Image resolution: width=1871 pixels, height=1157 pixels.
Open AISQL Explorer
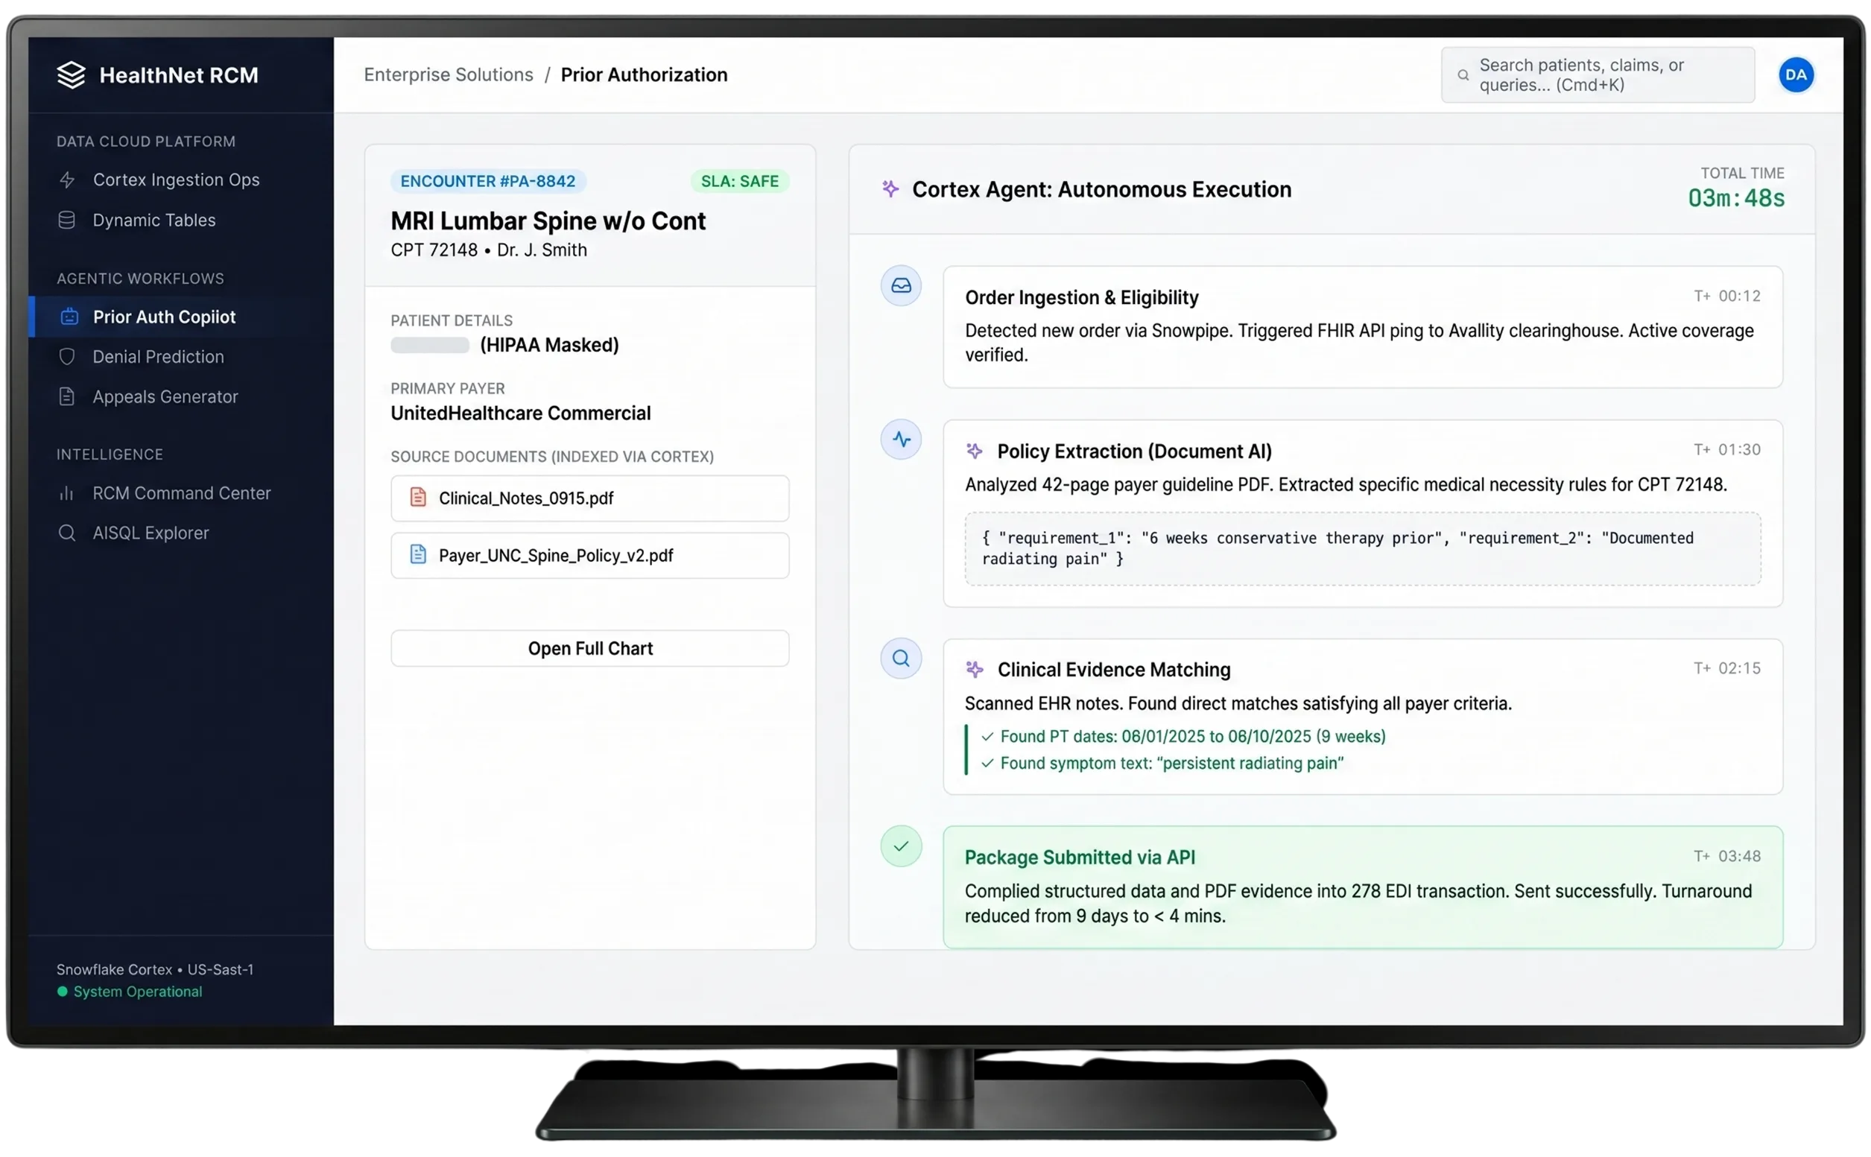180,533
